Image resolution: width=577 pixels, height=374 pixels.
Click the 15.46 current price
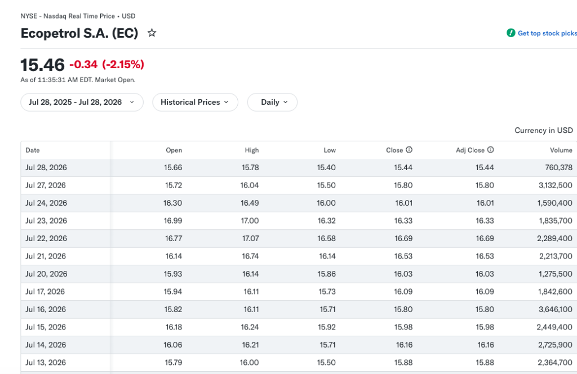(42, 65)
